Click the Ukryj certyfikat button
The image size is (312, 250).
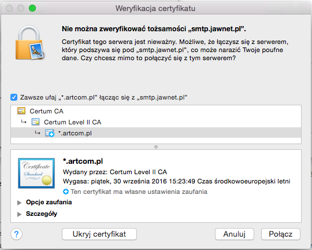coord(99,234)
